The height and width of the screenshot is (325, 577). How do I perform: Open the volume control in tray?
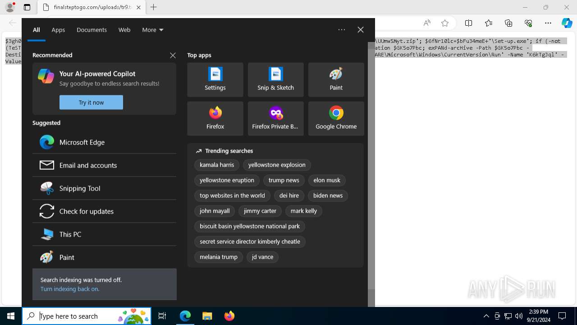click(519, 316)
